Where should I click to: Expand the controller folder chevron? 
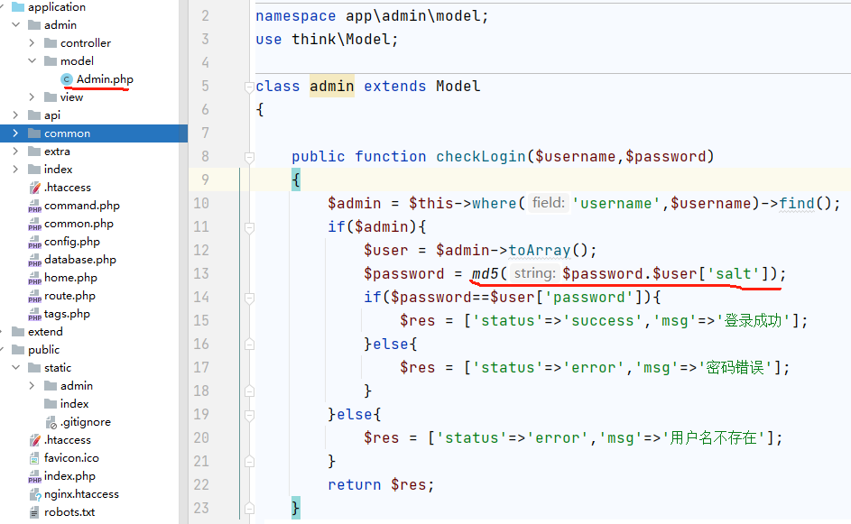32,43
